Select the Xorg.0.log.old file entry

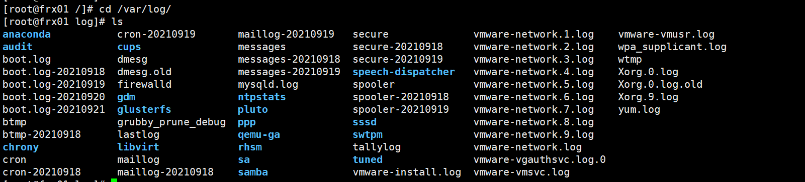pyautogui.click(x=660, y=84)
